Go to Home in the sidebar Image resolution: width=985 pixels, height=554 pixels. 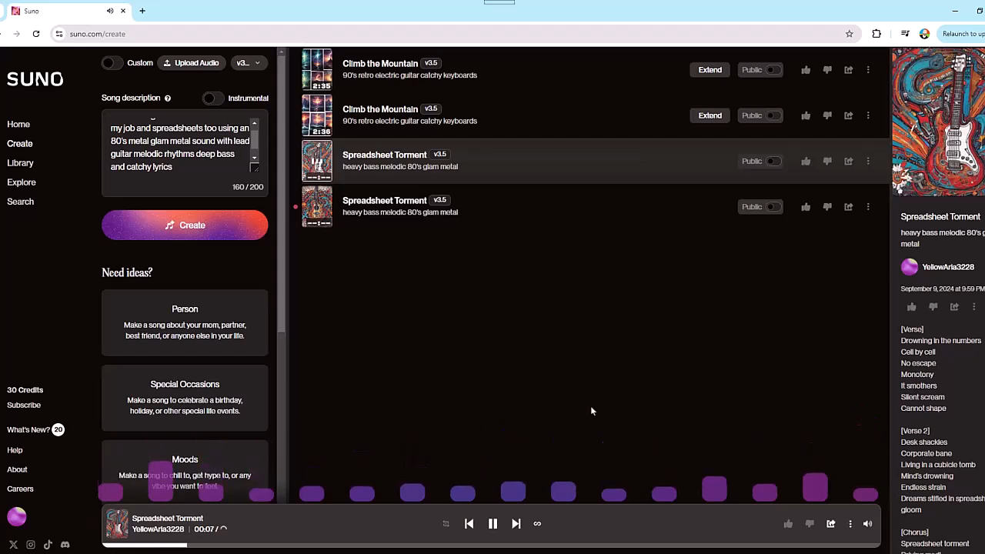(x=18, y=125)
